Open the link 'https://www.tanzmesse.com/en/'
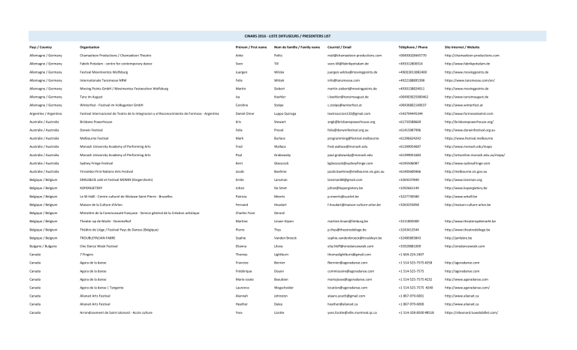The image size is (577, 350). [x=470, y=80]
